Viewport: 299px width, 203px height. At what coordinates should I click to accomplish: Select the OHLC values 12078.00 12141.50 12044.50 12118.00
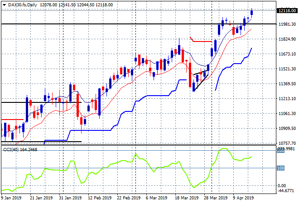76,5
